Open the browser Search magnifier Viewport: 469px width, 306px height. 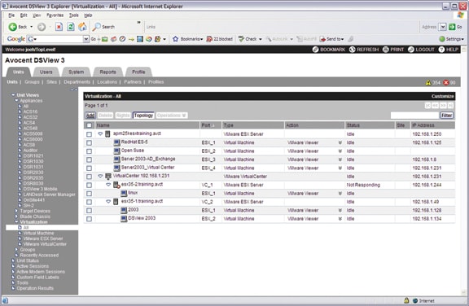click(96, 27)
